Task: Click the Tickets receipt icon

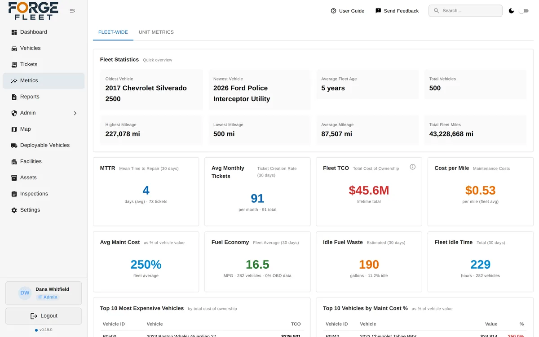Action: pyautogui.click(x=14, y=65)
